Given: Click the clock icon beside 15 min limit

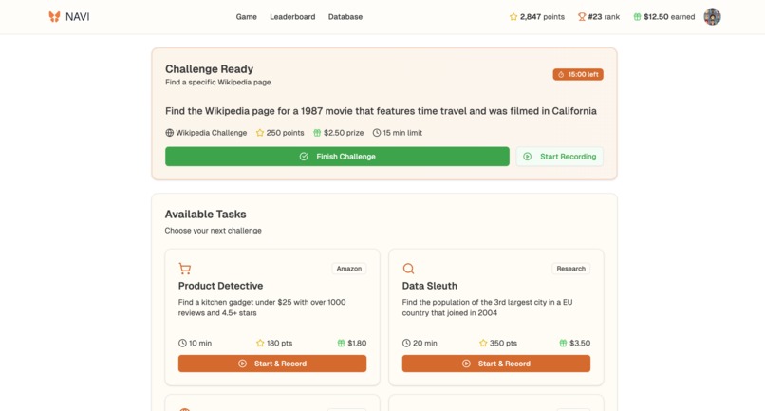Looking at the screenshot, I should pos(377,133).
